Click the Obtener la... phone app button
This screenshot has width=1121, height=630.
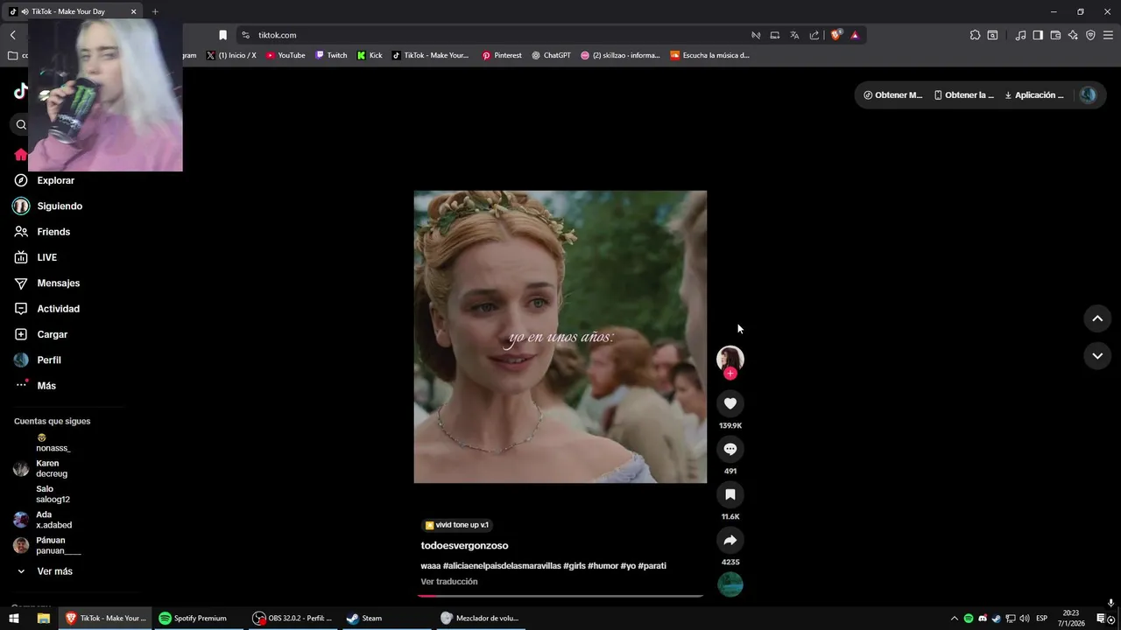coord(964,95)
